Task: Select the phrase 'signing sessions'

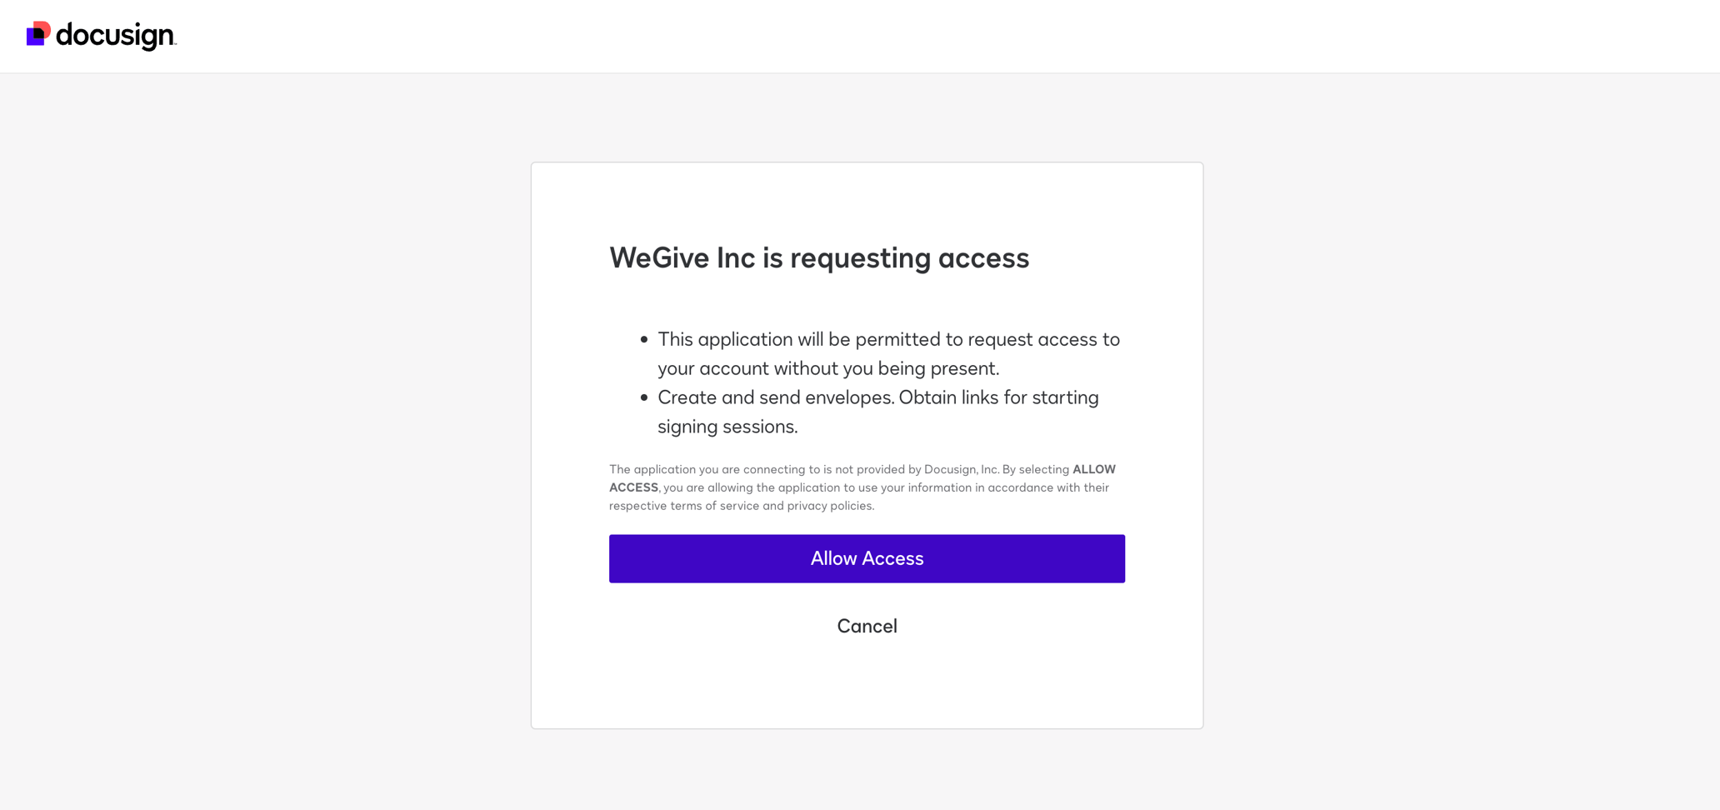Action: point(727,426)
